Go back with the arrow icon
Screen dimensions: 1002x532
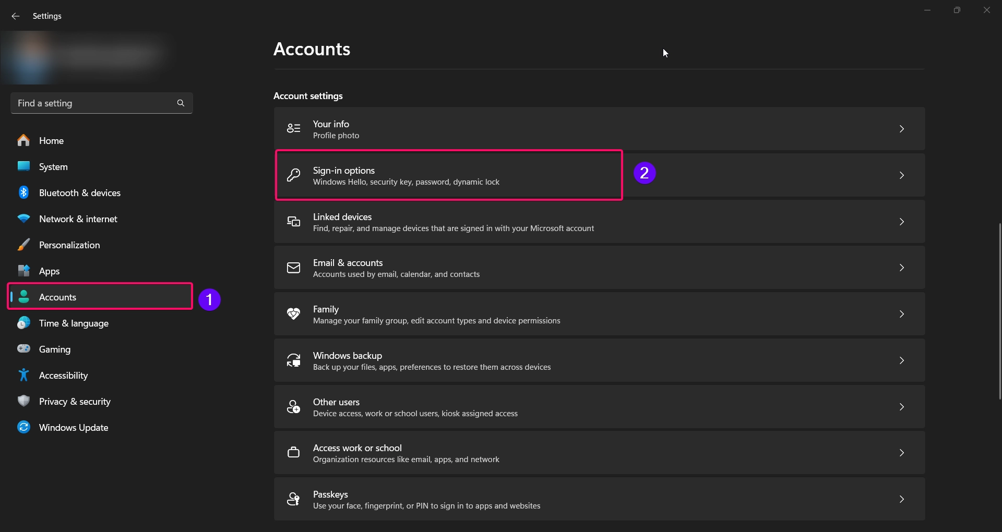tap(16, 16)
